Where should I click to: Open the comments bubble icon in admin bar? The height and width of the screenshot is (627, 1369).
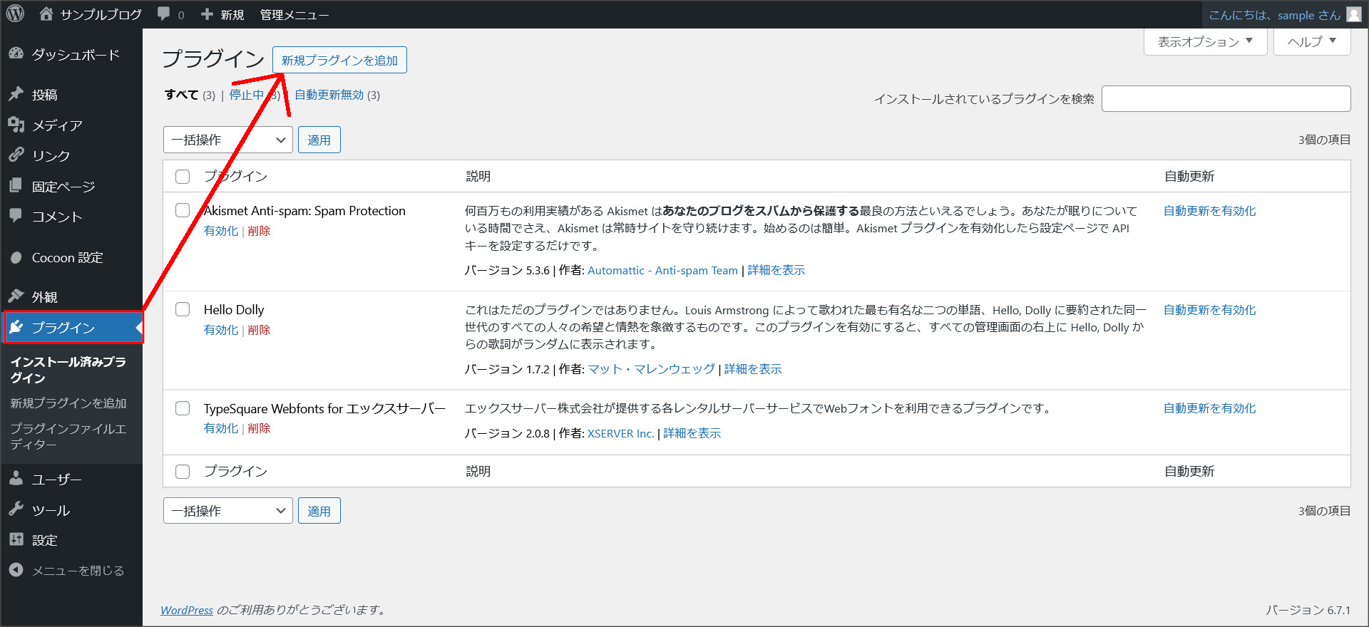(165, 14)
